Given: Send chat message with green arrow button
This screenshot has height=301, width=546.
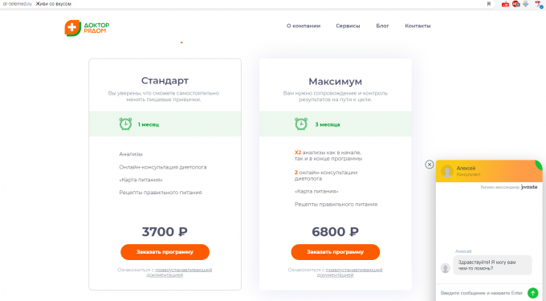Looking at the screenshot, I should pos(533,293).
